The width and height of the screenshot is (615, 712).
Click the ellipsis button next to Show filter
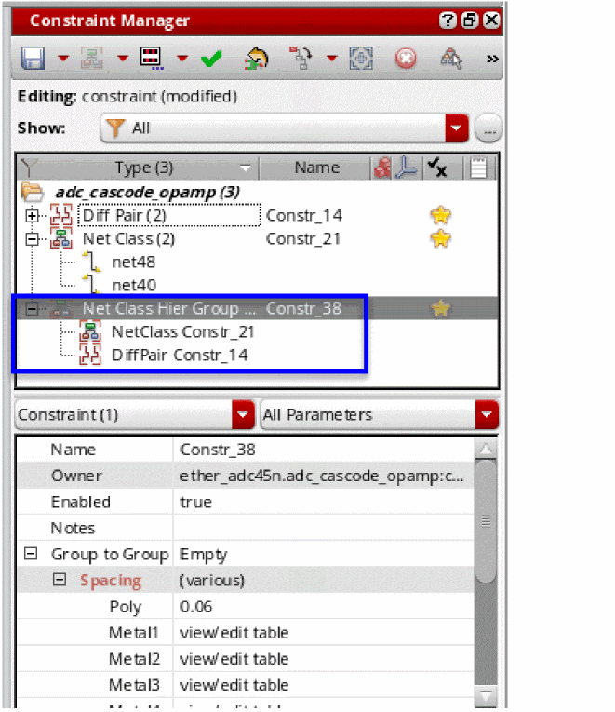(x=488, y=128)
